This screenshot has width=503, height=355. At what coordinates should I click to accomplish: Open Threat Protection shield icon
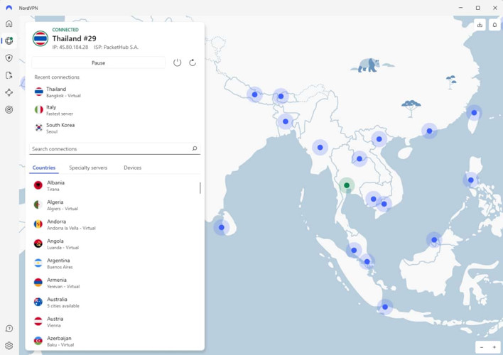9,58
